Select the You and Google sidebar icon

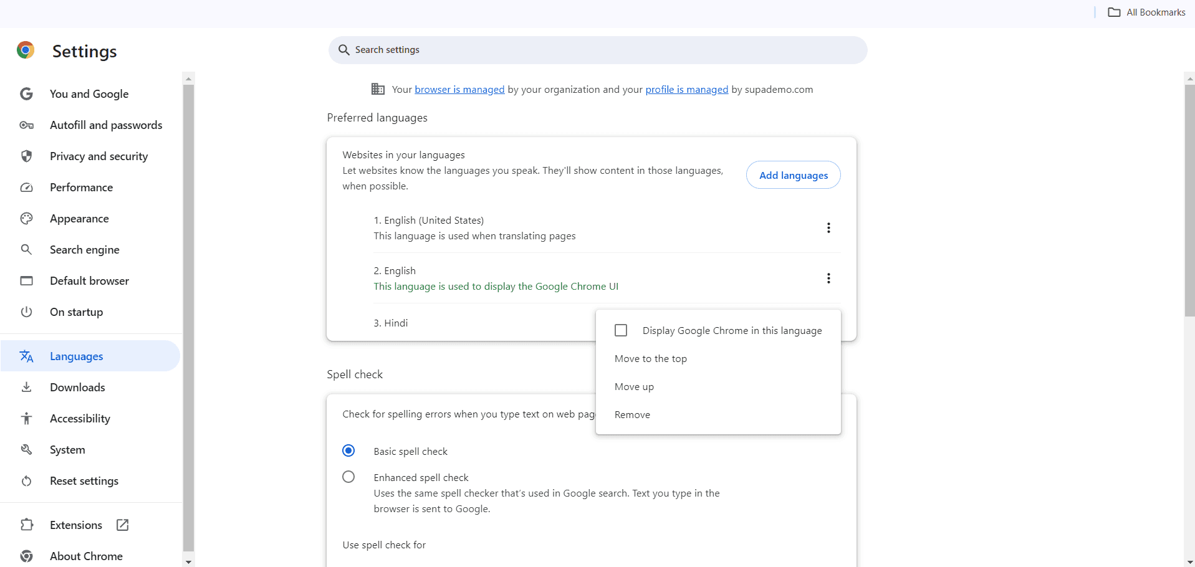click(26, 93)
